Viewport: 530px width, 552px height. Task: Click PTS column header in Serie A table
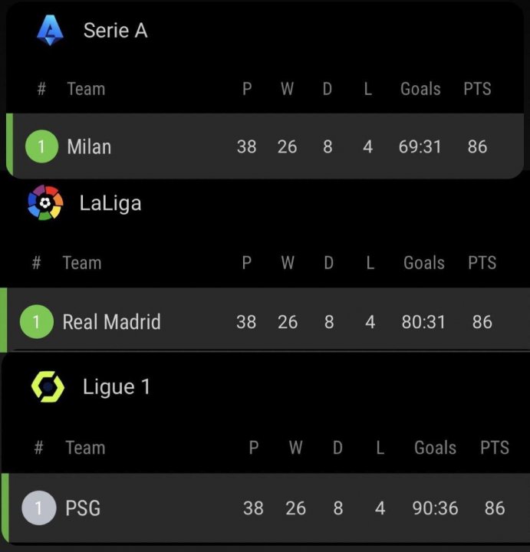[x=477, y=89]
